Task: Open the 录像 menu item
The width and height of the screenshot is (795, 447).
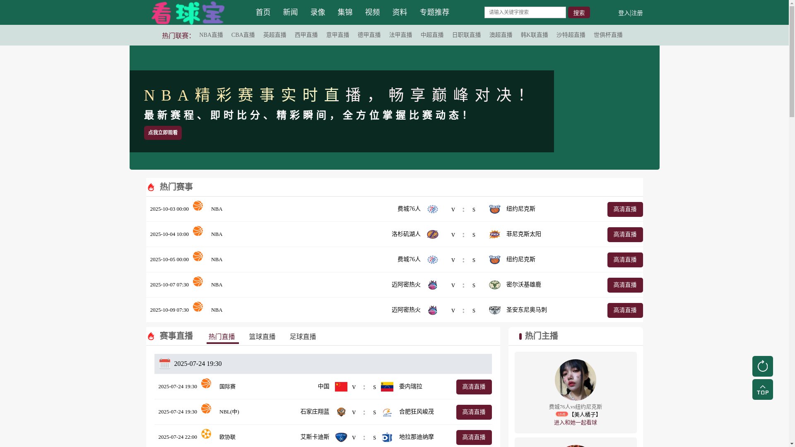Action: pyautogui.click(x=318, y=12)
